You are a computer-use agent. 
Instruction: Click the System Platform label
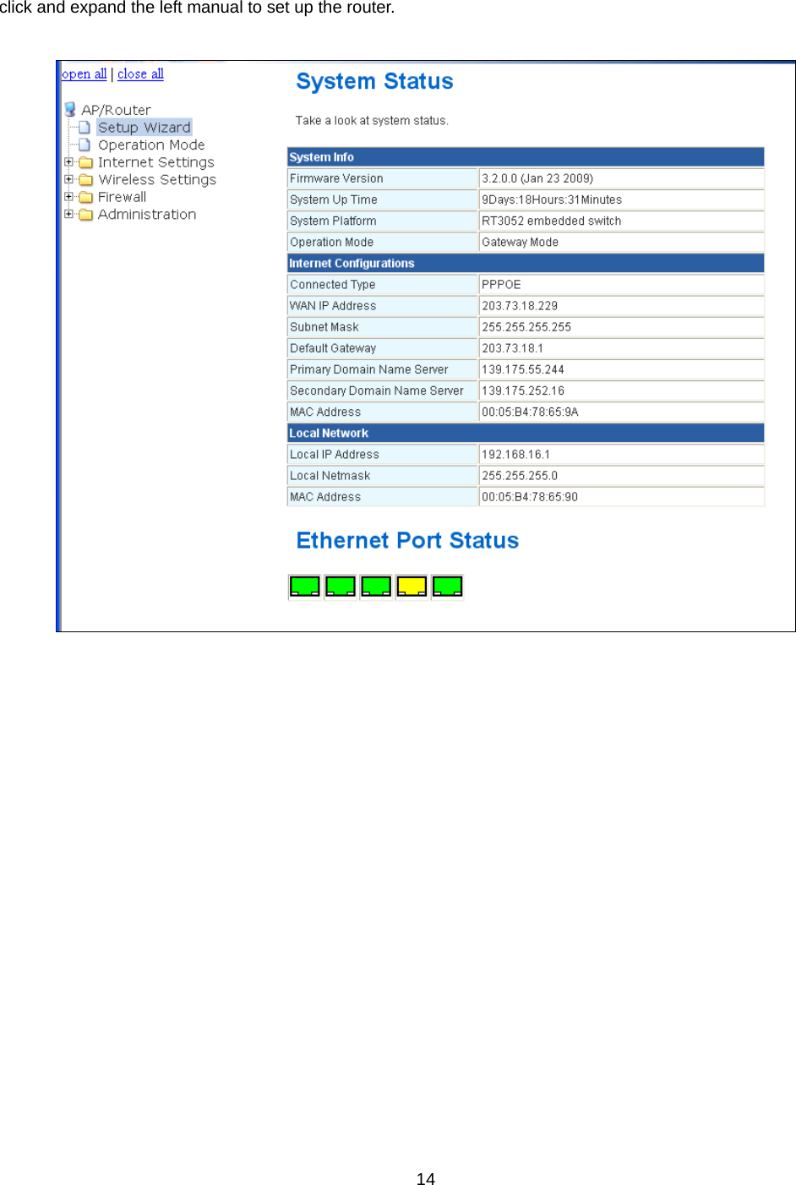click(x=333, y=221)
